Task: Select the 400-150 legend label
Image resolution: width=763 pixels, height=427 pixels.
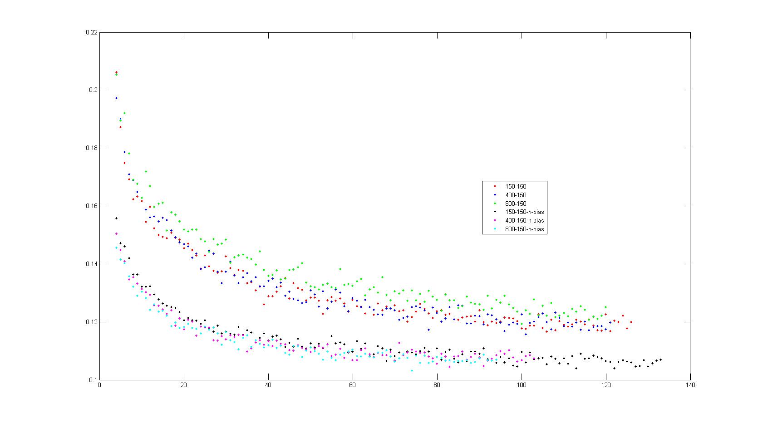Action: pyautogui.click(x=515, y=195)
